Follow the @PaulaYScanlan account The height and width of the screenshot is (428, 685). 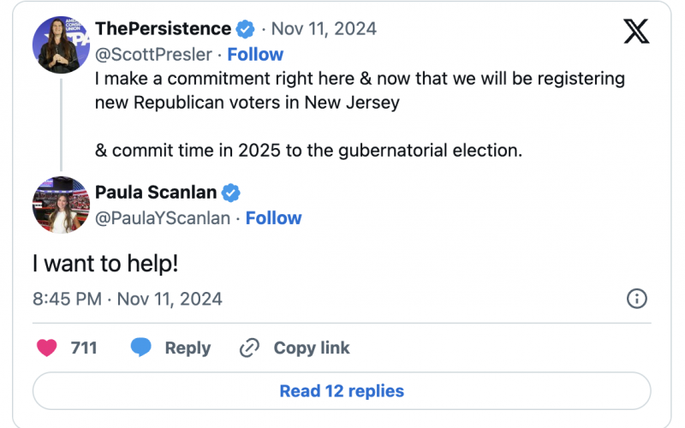click(x=273, y=218)
